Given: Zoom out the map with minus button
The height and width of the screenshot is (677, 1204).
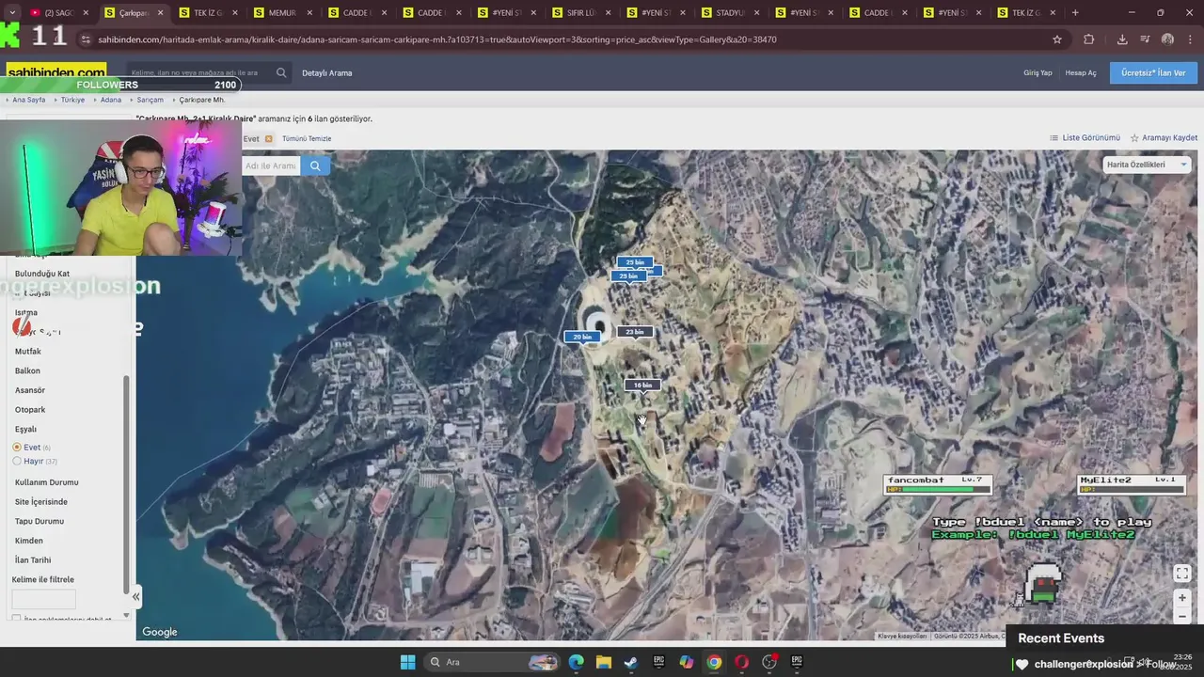Looking at the screenshot, I should pos(1182,617).
